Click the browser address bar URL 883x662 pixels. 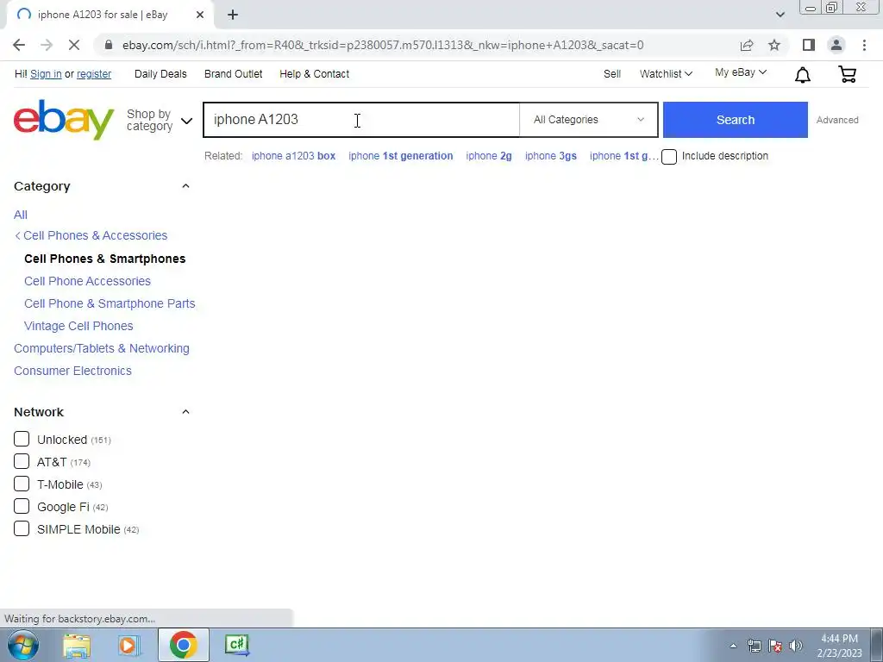[x=383, y=45]
